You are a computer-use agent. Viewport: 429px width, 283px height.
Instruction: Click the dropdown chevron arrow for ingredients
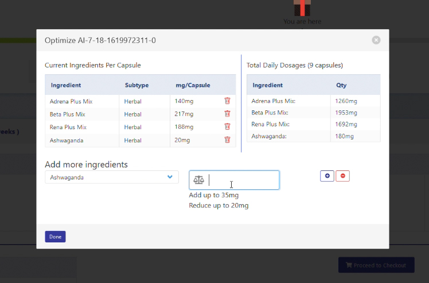tap(170, 177)
